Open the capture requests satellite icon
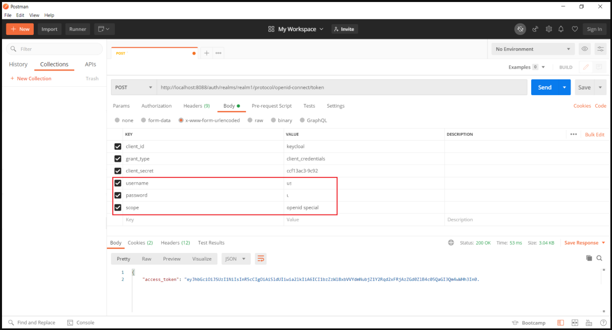This screenshot has width=612, height=330. coord(535,29)
